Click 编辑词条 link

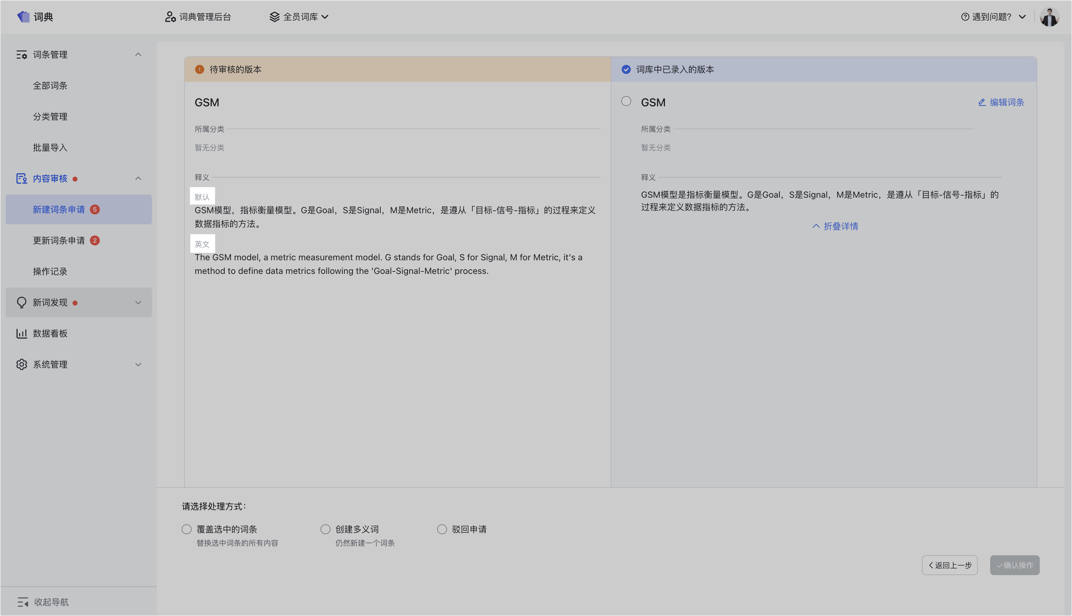[1001, 102]
